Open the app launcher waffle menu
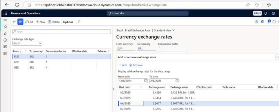The width and height of the screenshot is (279, 112). click(5, 13)
